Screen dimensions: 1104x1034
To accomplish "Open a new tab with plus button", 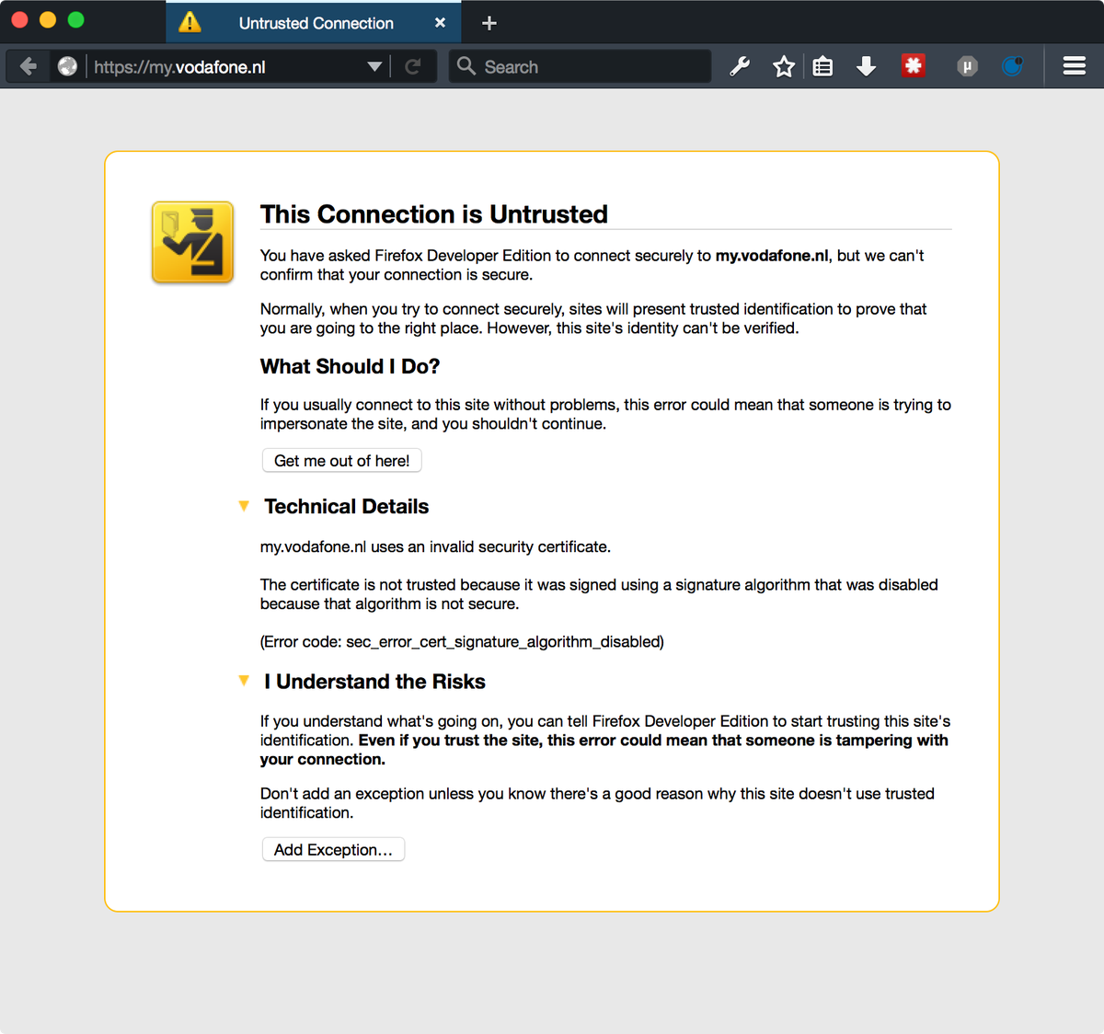I will tap(489, 23).
